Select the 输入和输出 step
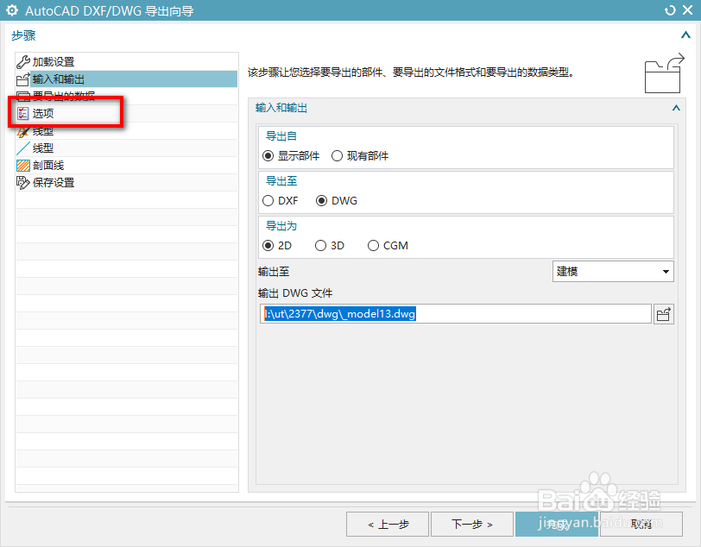The height and width of the screenshot is (547, 701). coord(127,79)
